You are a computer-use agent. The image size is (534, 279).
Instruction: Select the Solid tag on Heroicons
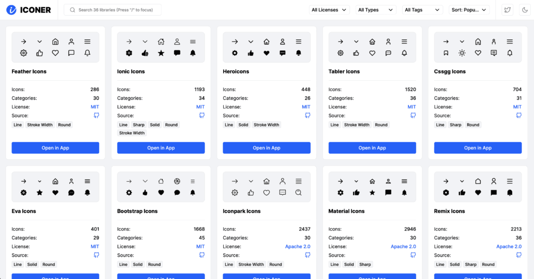(243, 125)
